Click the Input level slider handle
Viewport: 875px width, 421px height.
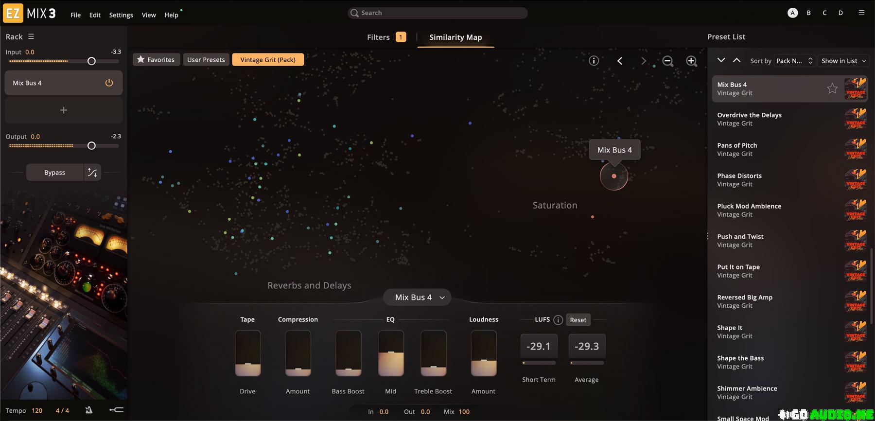91,61
